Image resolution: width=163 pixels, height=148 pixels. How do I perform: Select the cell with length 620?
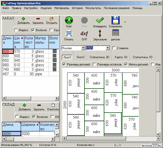pyautogui.click(x=7, y=51)
